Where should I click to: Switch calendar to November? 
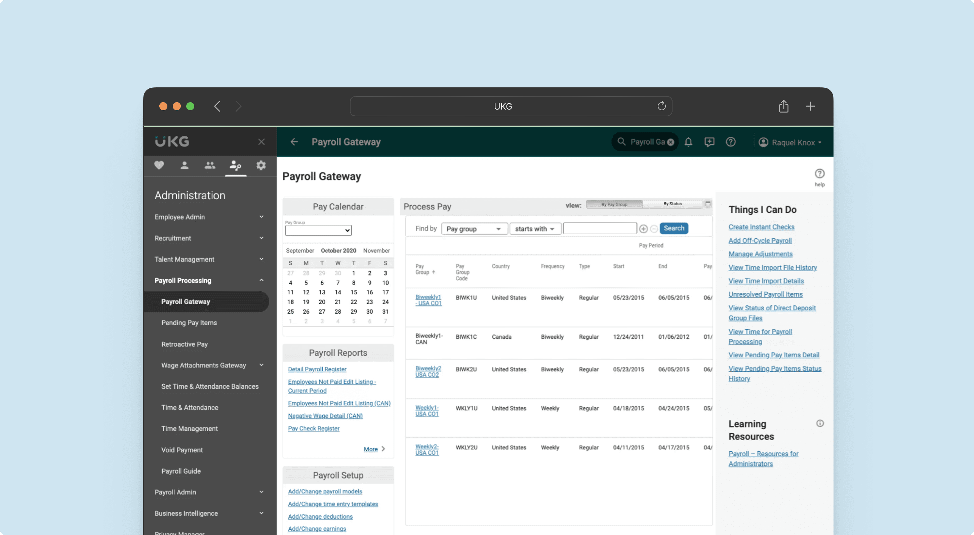click(376, 250)
